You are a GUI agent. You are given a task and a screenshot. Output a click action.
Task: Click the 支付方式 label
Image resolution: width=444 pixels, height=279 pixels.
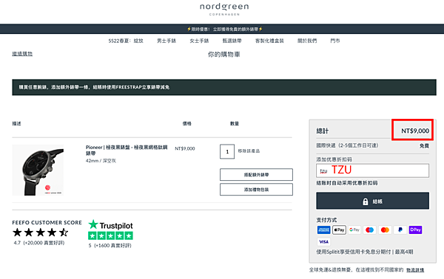pyautogui.click(x=326, y=220)
